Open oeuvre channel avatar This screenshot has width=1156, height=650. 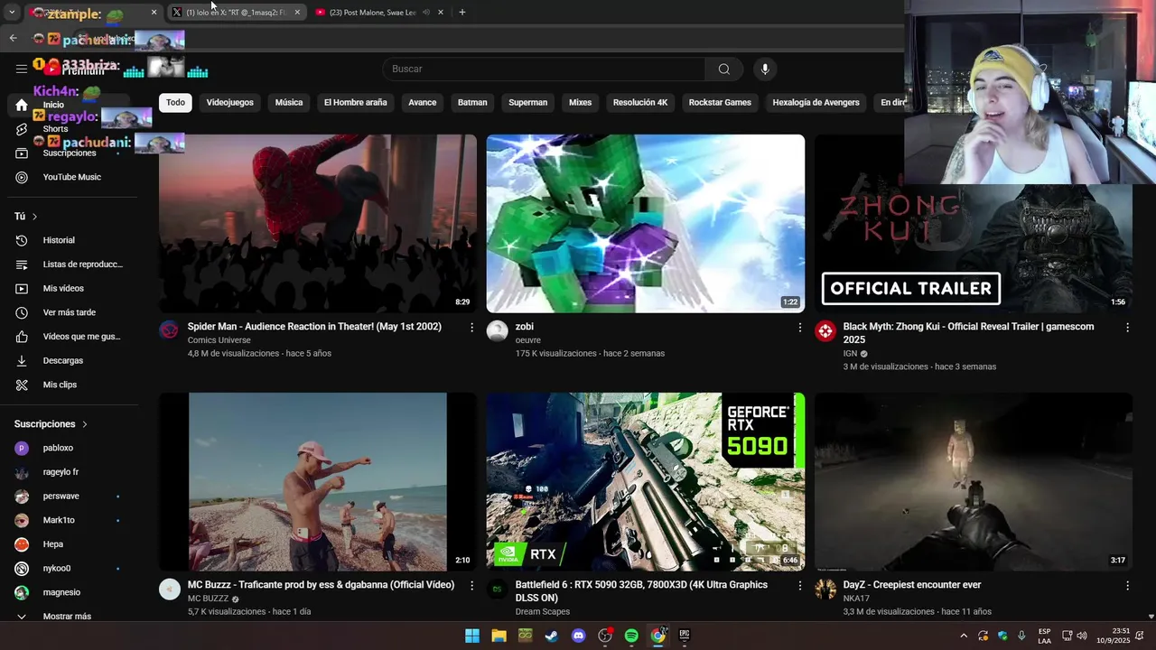[498, 330]
